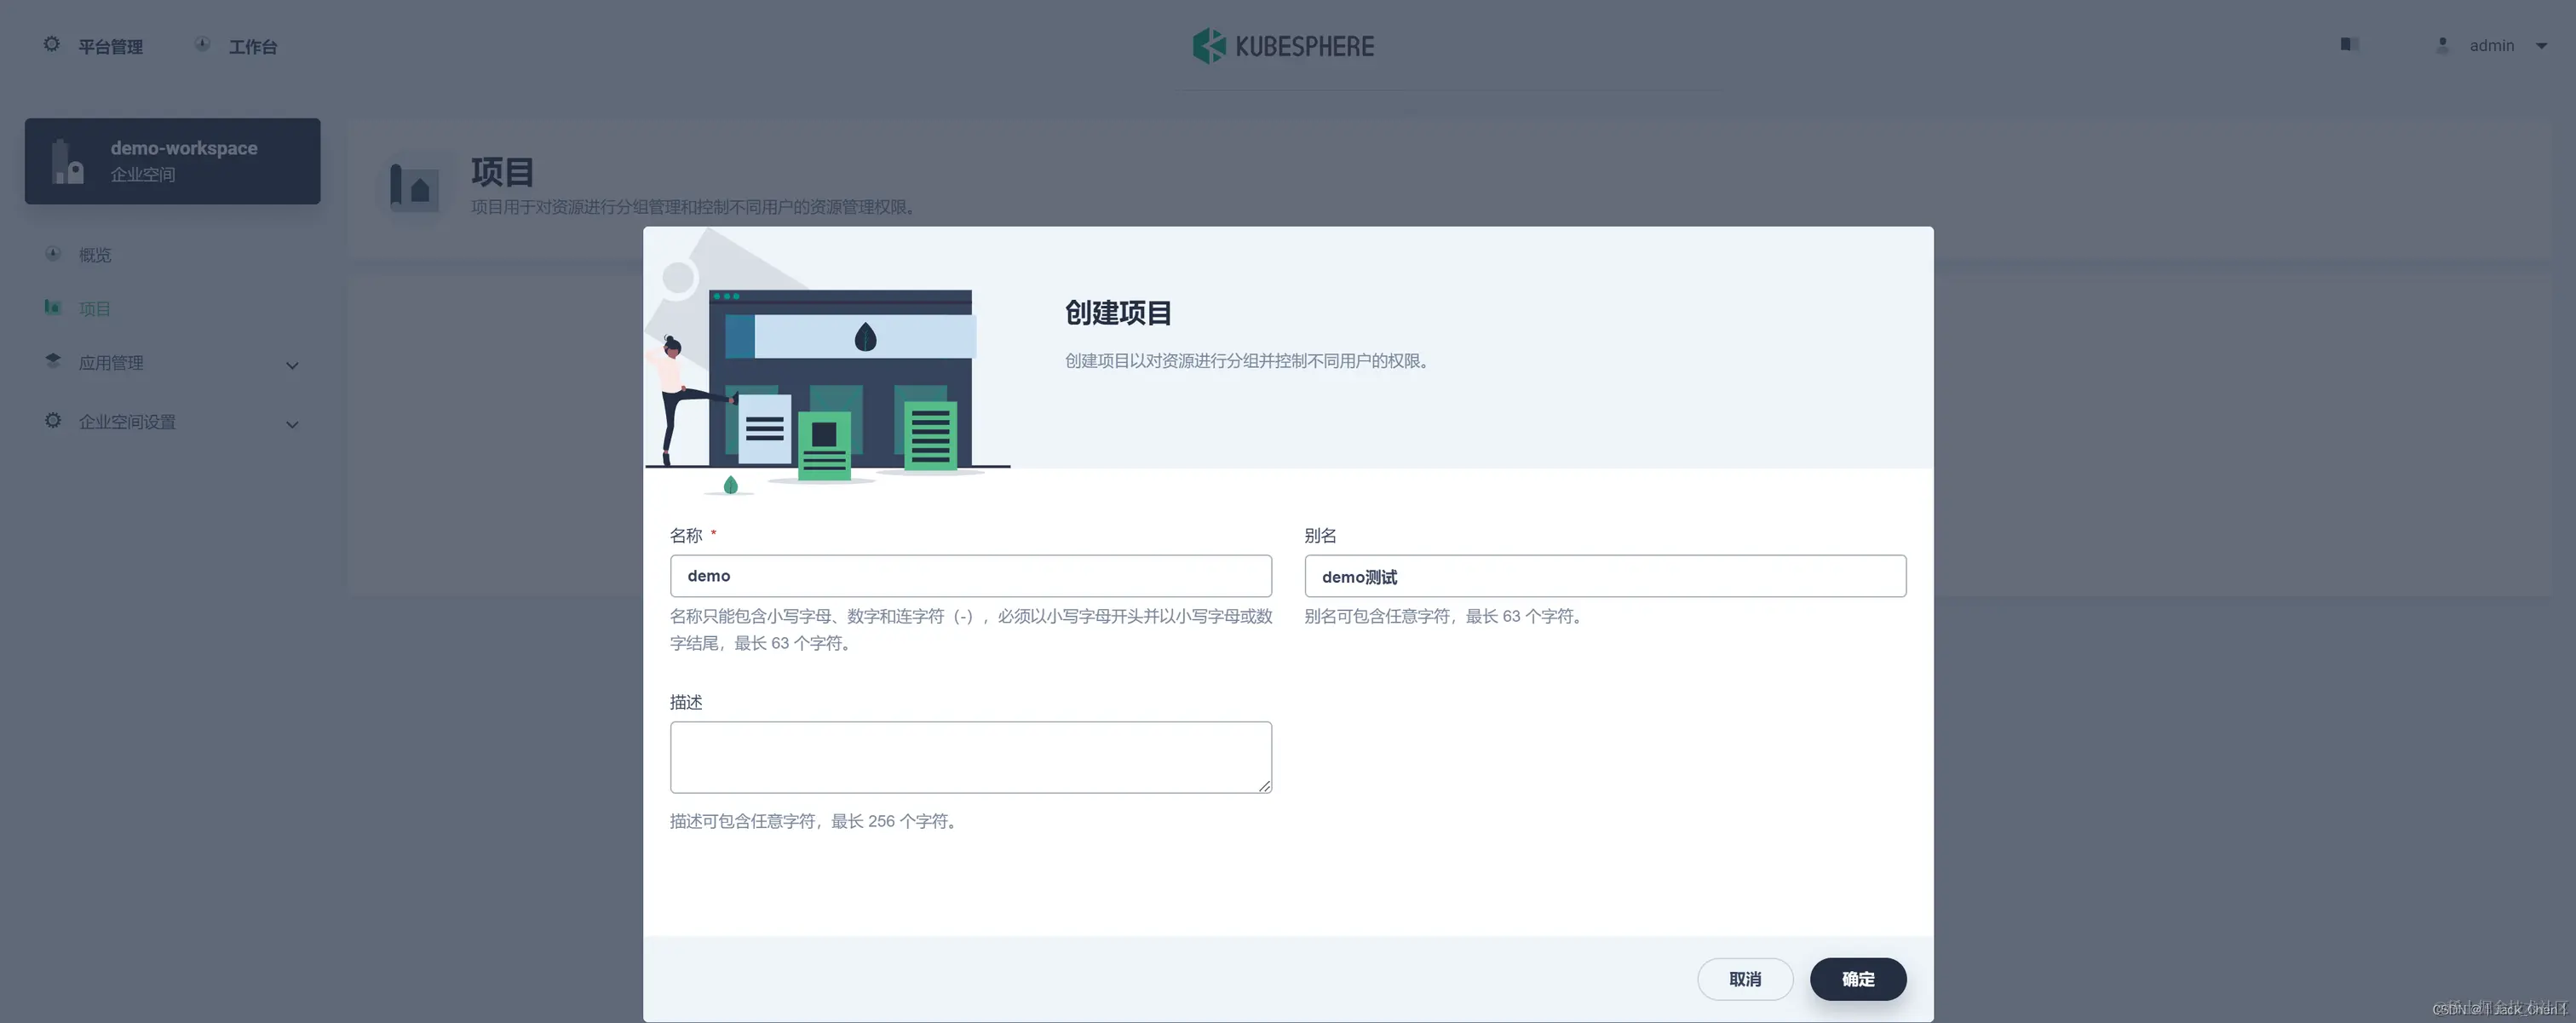2576x1023 pixels.
Task: Focus the 名称 name input field
Action: [x=970, y=576]
